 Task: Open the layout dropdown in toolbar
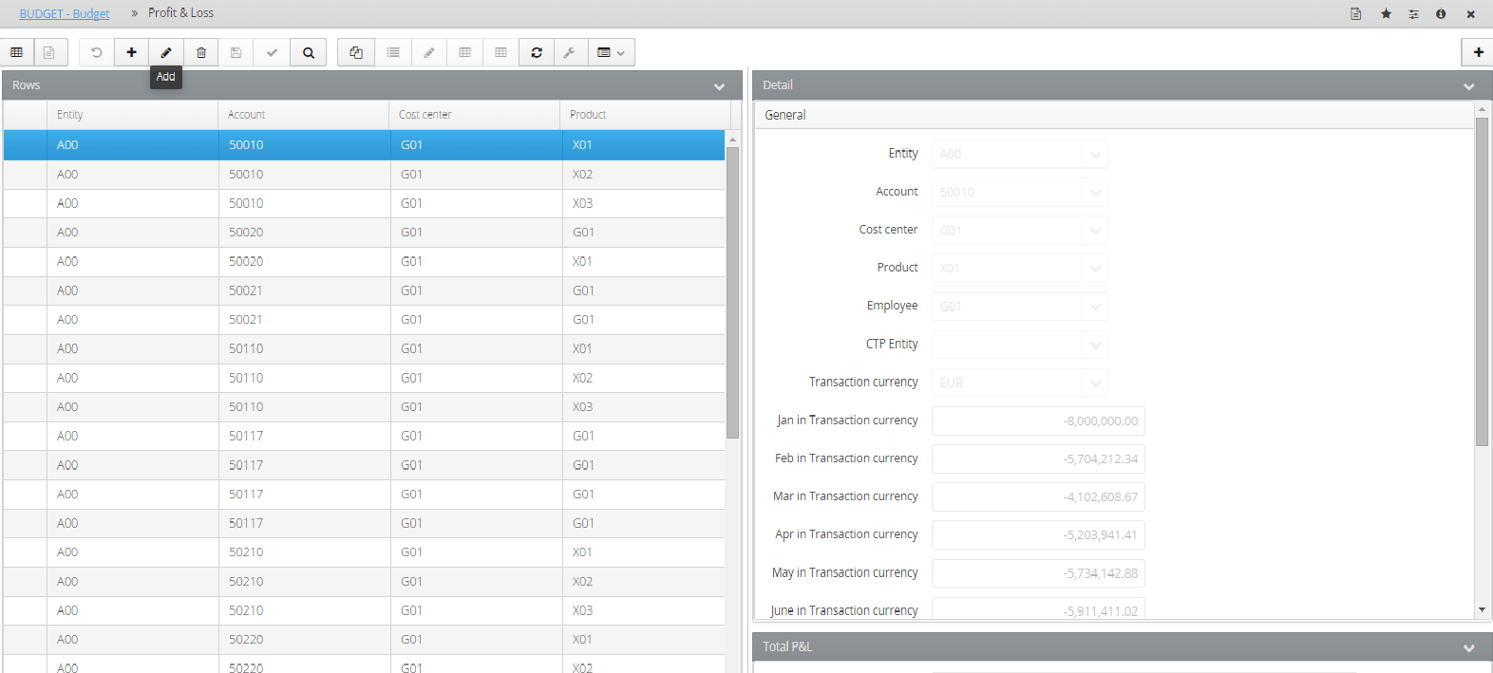pyautogui.click(x=611, y=52)
